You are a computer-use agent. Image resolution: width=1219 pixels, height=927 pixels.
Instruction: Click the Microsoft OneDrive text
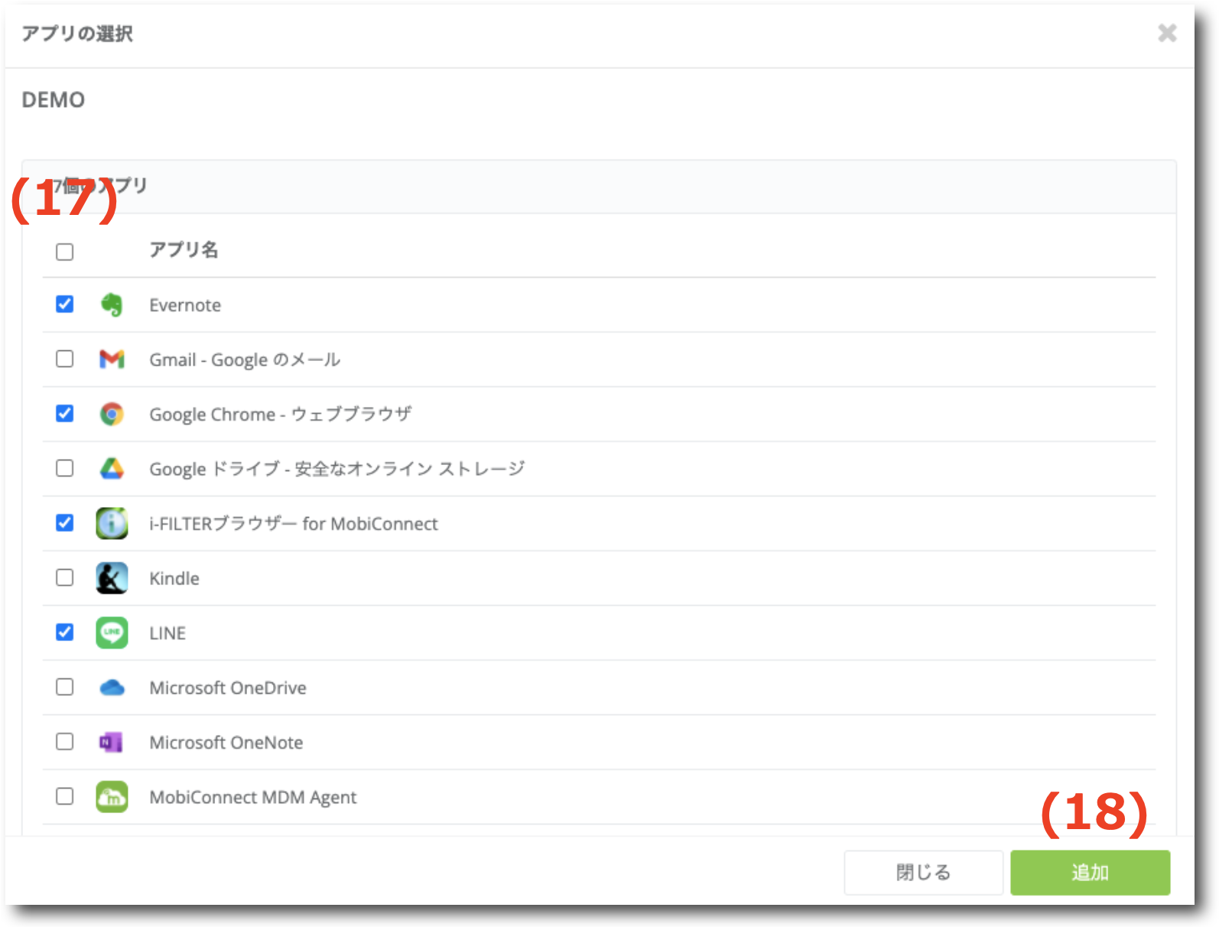click(x=228, y=688)
